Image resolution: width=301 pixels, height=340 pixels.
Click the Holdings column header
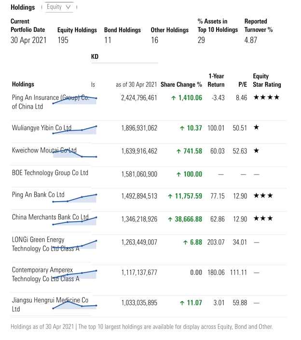coord(23,84)
